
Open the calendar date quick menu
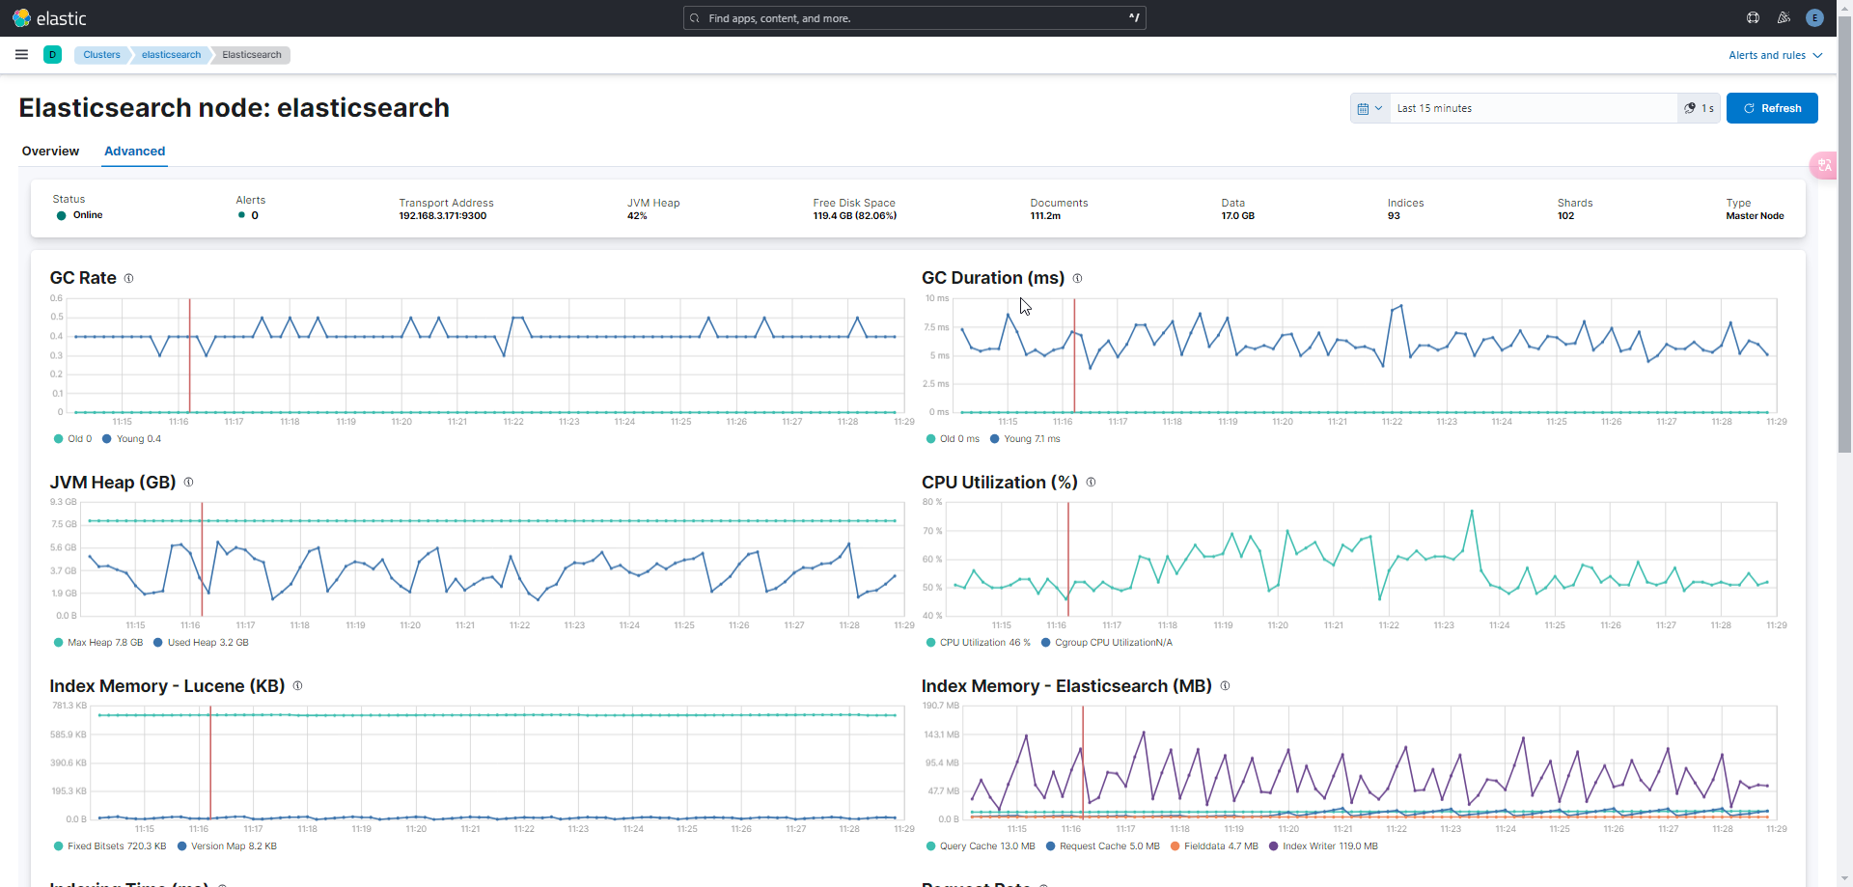[1369, 108]
